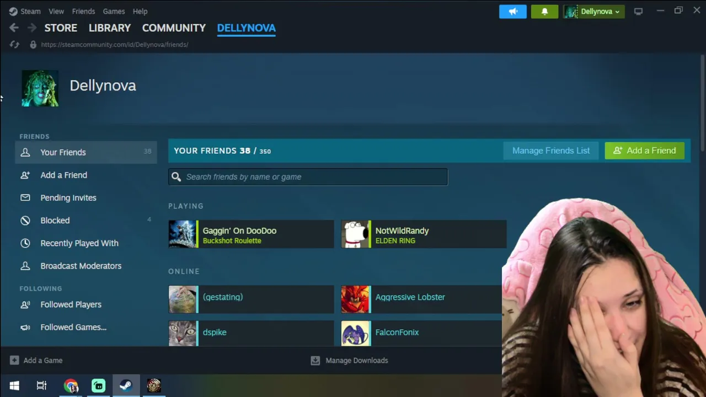This screenshot has width=706, height=397.
Task: Click the Manage Friends List button
Action: 551,151
